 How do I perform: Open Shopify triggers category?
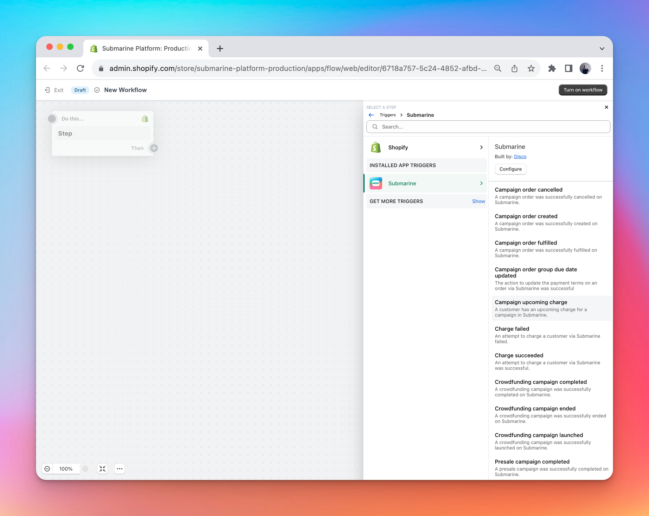(x=426, y=147)
